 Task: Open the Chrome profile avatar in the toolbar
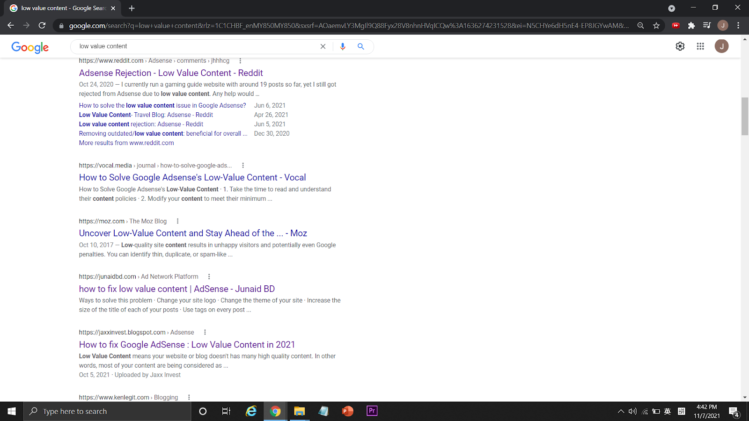tap(723, 26)
